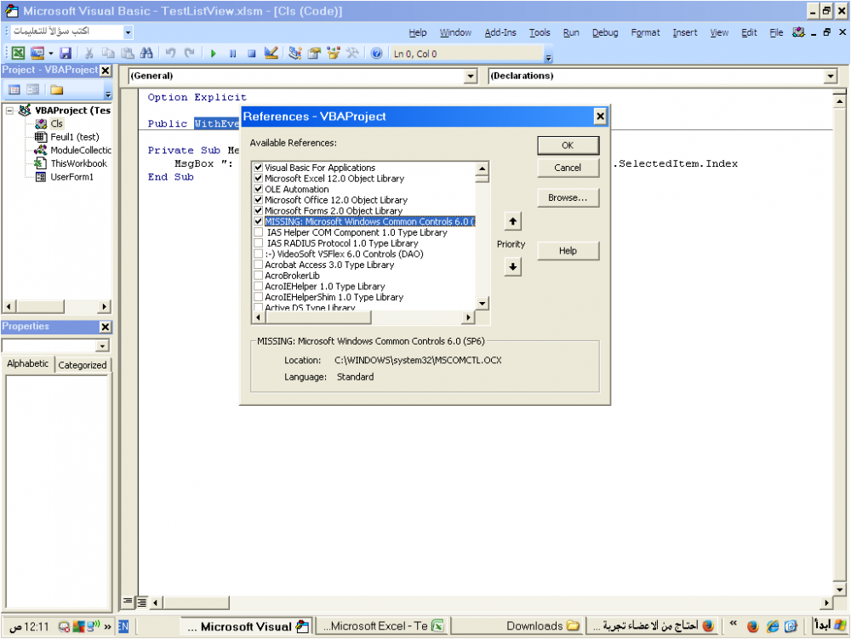Click the Browse... button
The height and width of the screenshot is (639, 851).
(568, 198)
